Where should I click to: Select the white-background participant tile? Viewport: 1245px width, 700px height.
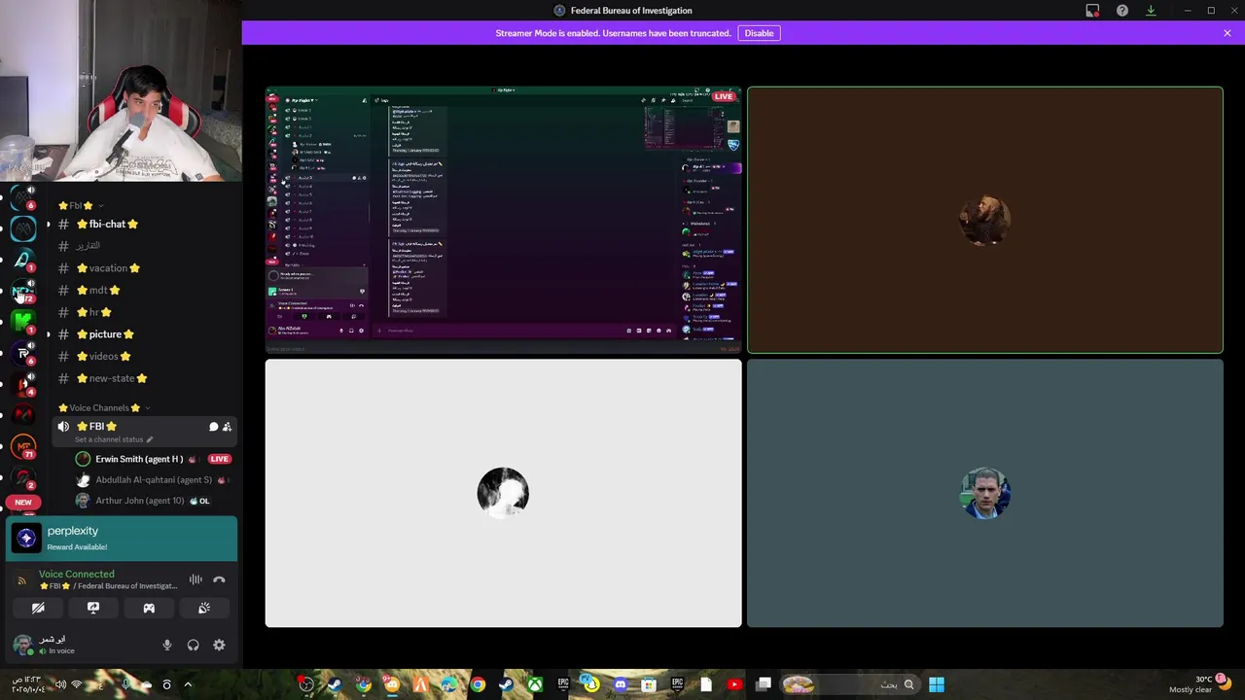pyautogui.click(x=503, y=493)
